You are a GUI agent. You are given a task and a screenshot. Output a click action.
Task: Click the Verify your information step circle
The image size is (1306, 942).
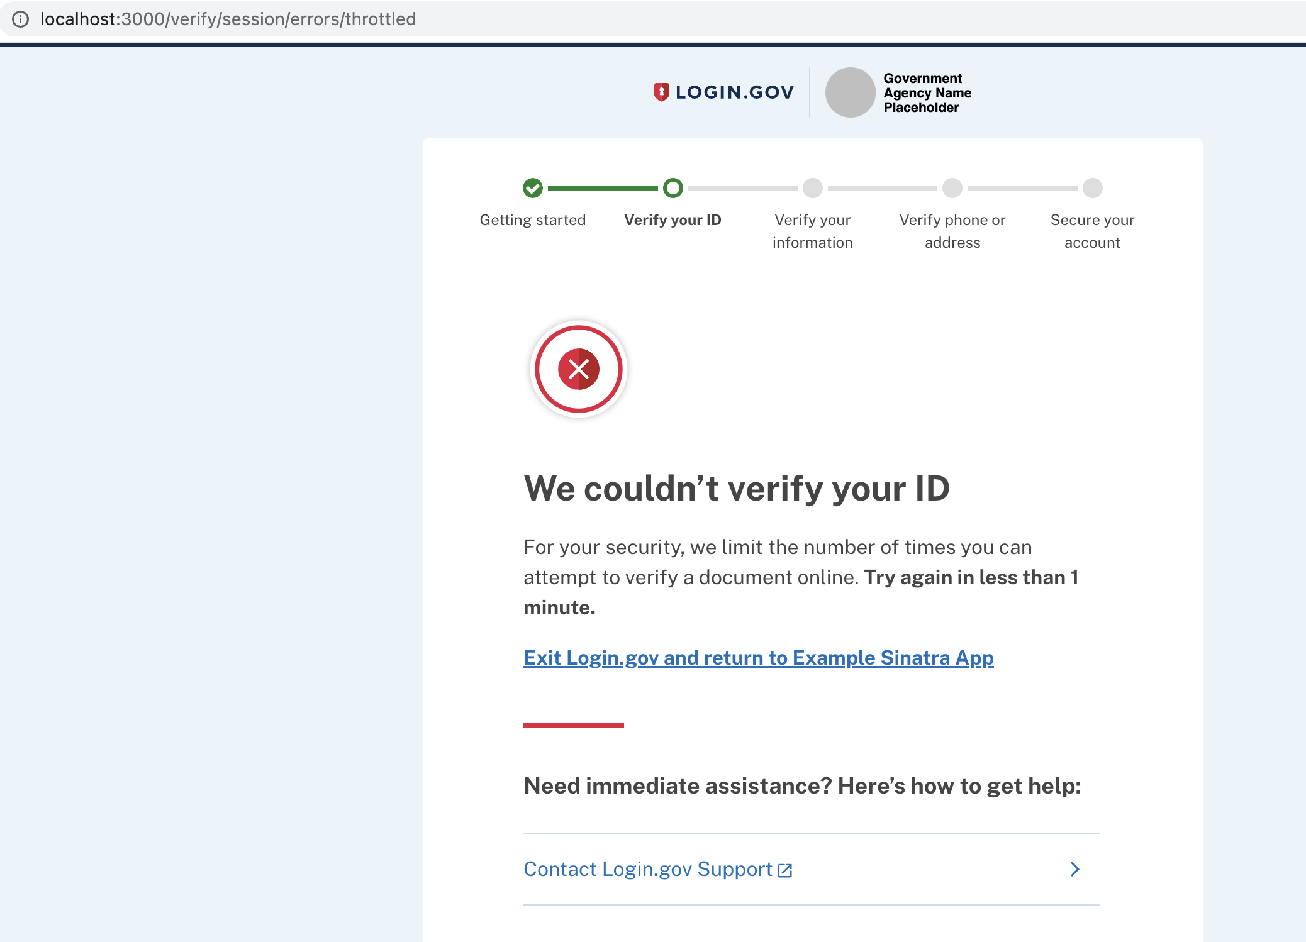(x=813, y=188)
